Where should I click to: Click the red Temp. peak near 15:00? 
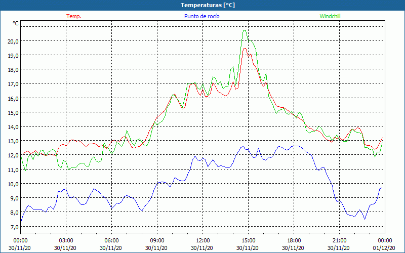pyautogui.click(x=245, y=49)
